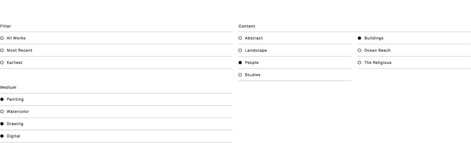This screenshot has width=471, height=143.
Task: Select the All Works filter option
Action: pos(16,38)
